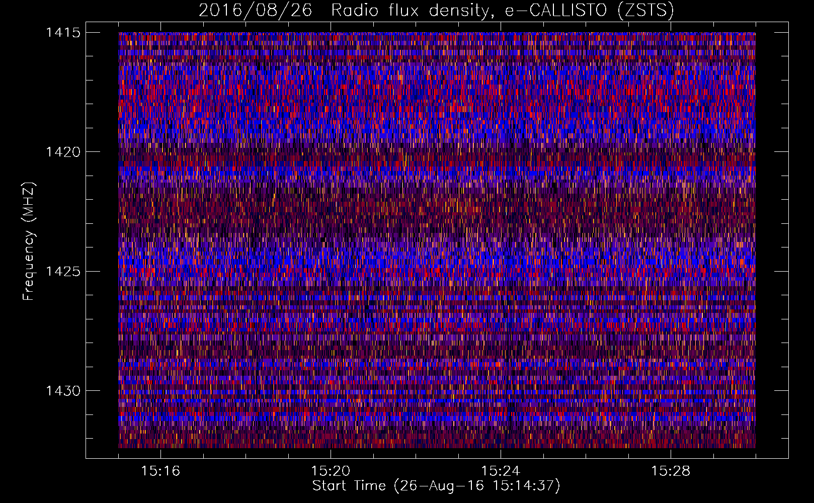
Task: Click the '15:20' time axis label
Action: point(331,471)
